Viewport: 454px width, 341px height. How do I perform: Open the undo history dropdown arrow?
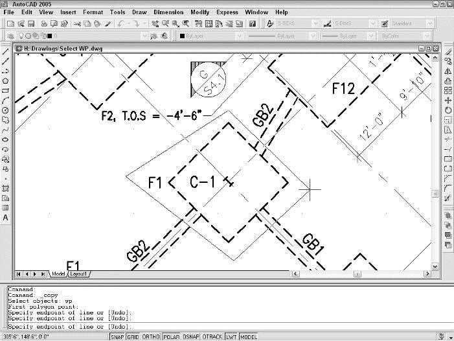tap(128, 24)
